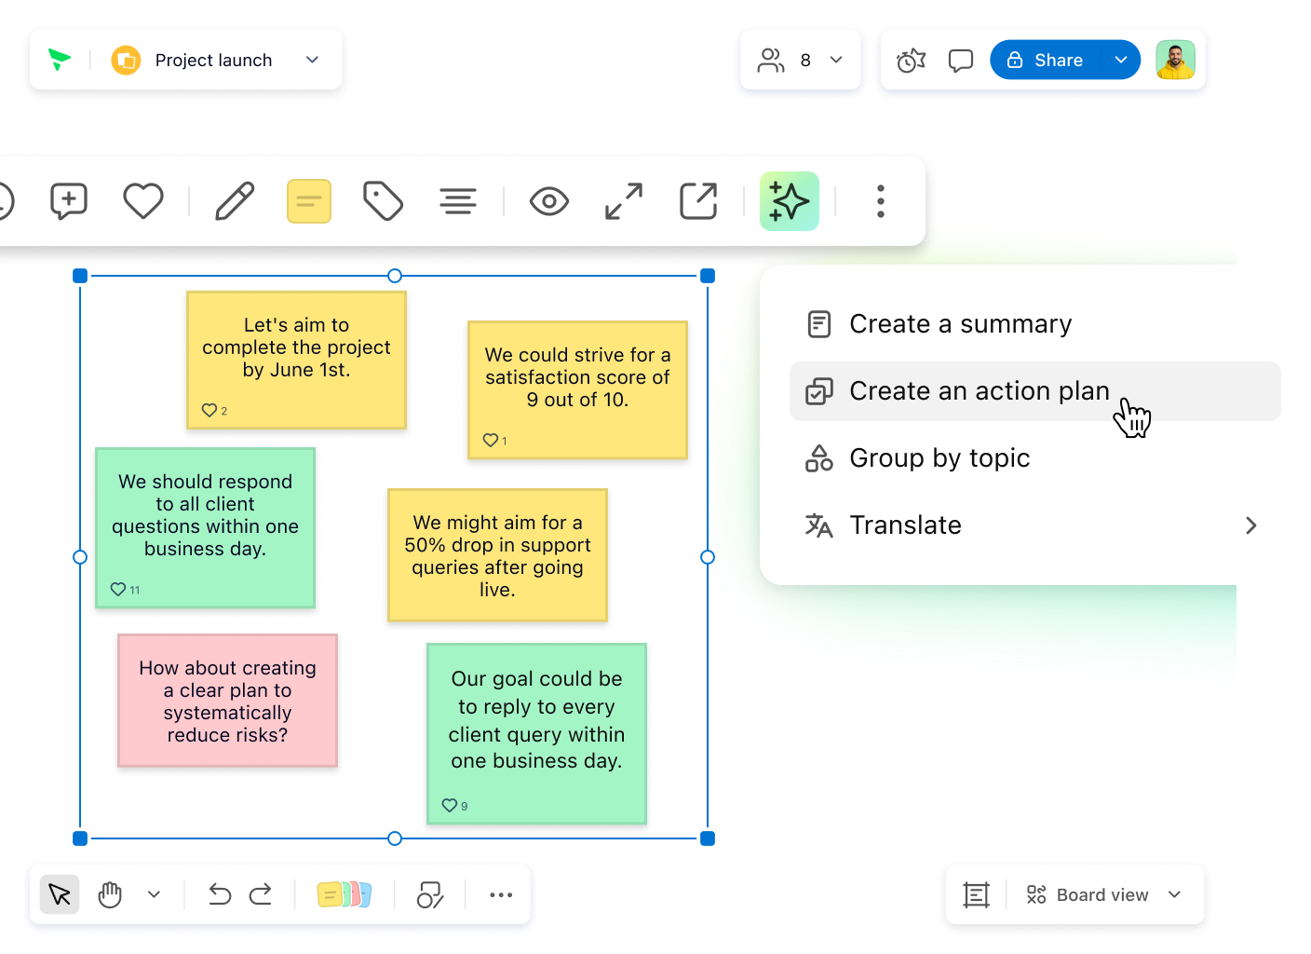Click the action plan icon in menu
1311x954 pixels.
(x=818, y=391)
